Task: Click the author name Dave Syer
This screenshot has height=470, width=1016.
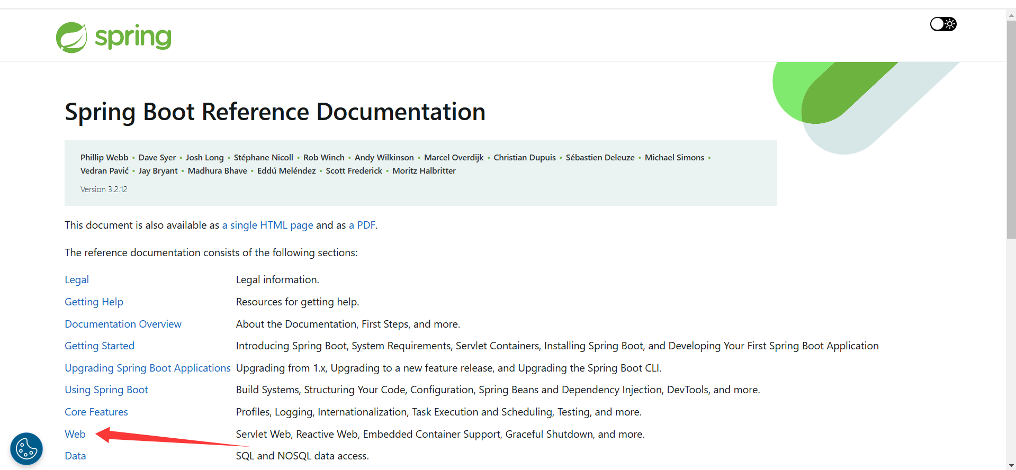Action: (157, 157)
